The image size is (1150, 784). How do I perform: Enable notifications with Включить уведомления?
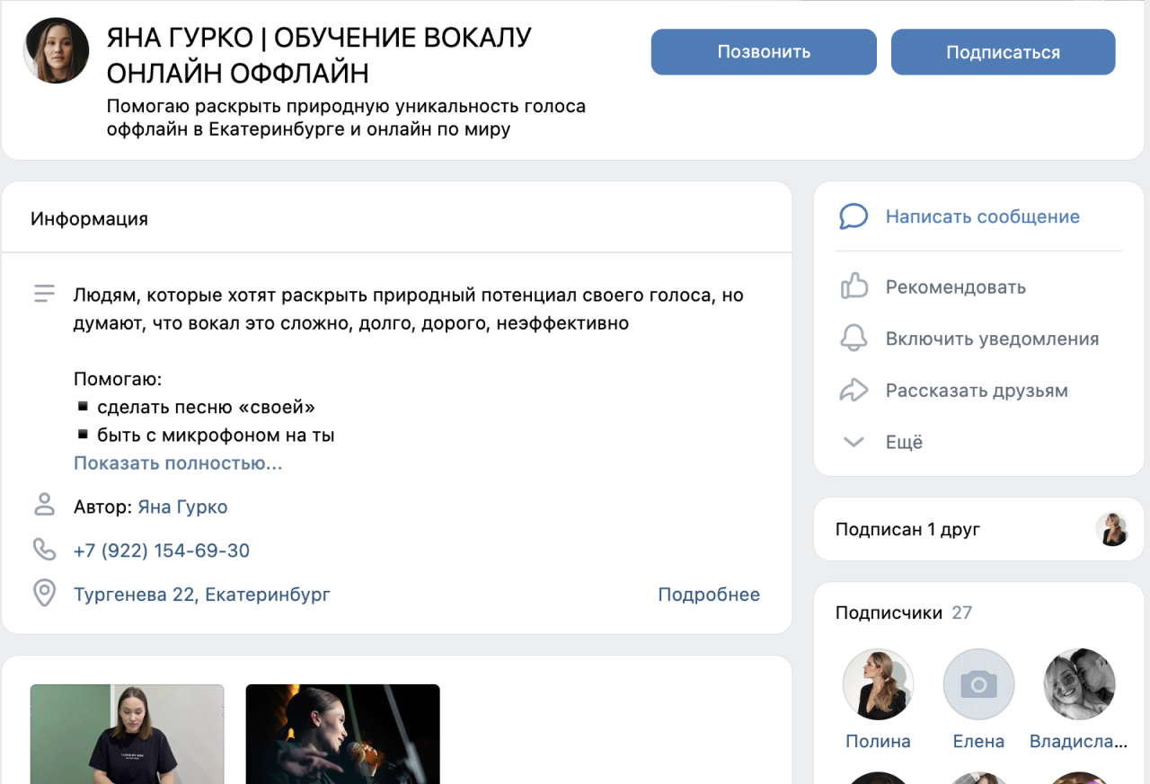pyautogui.click(x=992, y=339)
